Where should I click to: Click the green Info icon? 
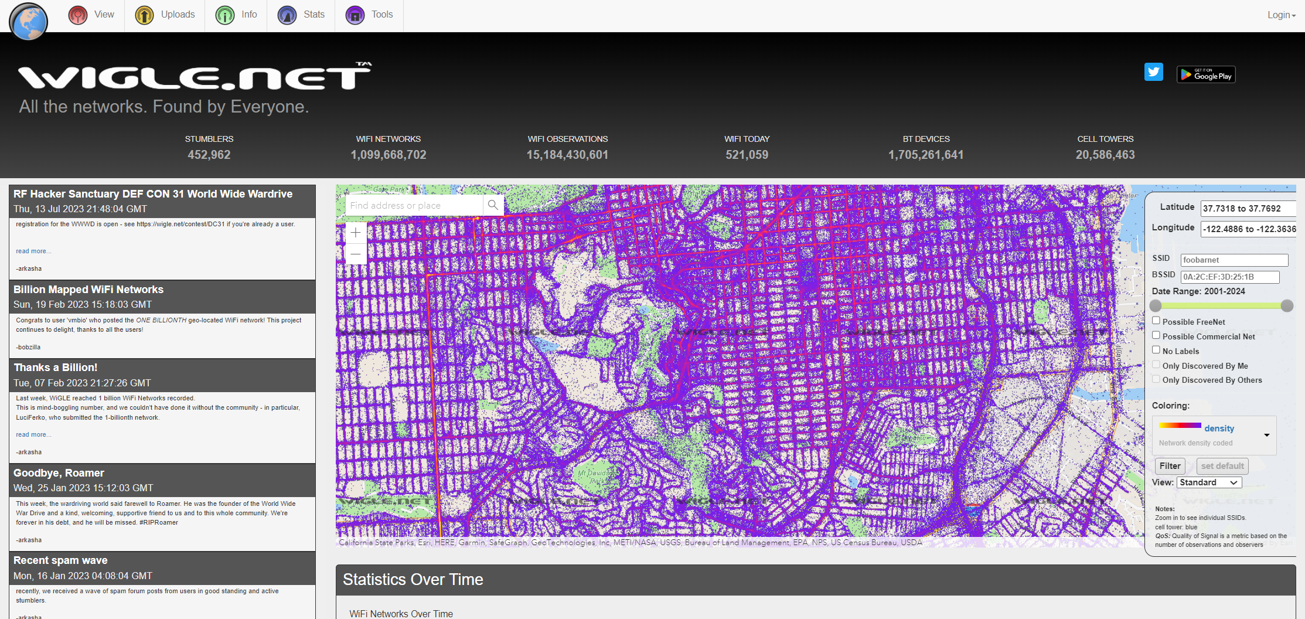pos(225,15)
